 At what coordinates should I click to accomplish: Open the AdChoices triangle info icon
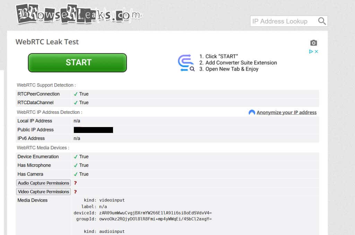(311, 51)
